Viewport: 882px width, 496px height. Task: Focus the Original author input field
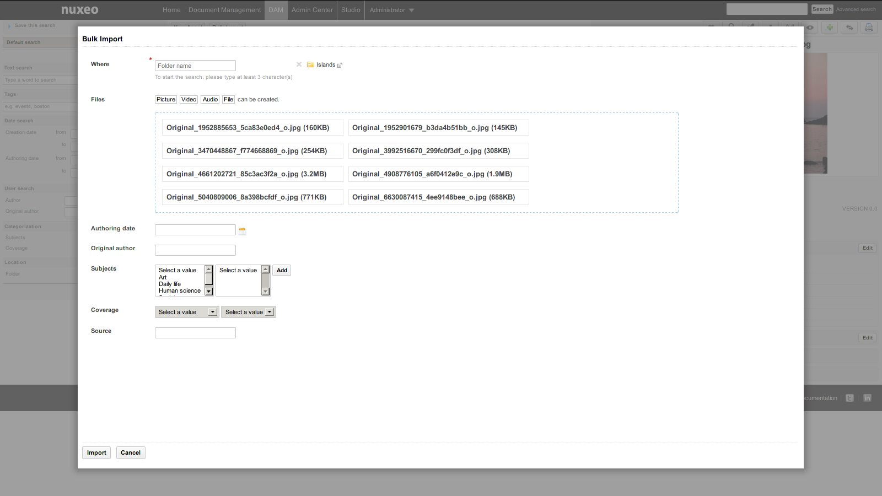pyautogui.click(x=195, y=250)
